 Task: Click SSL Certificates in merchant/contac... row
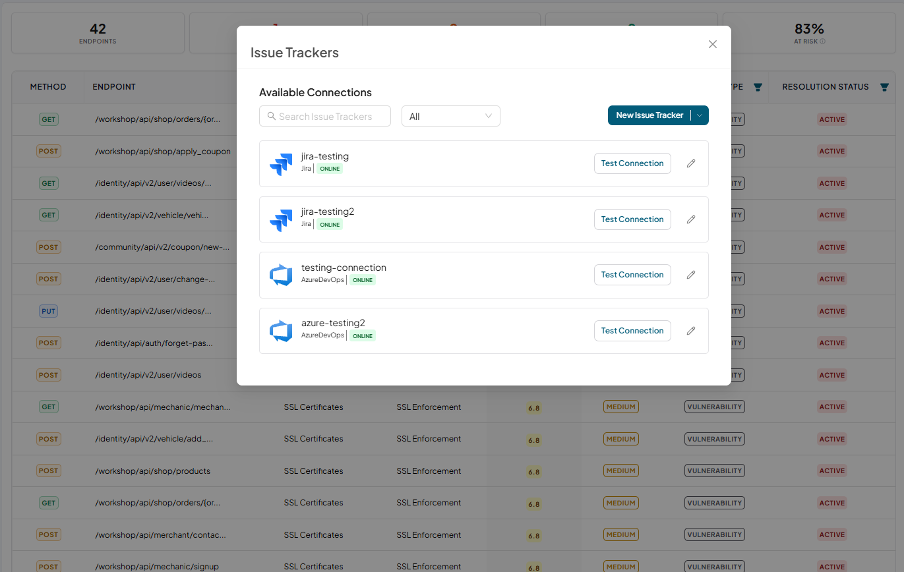(x=313, y=535)
